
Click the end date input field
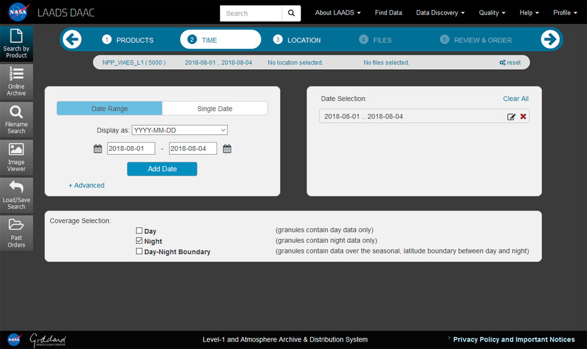pos(193,148)
